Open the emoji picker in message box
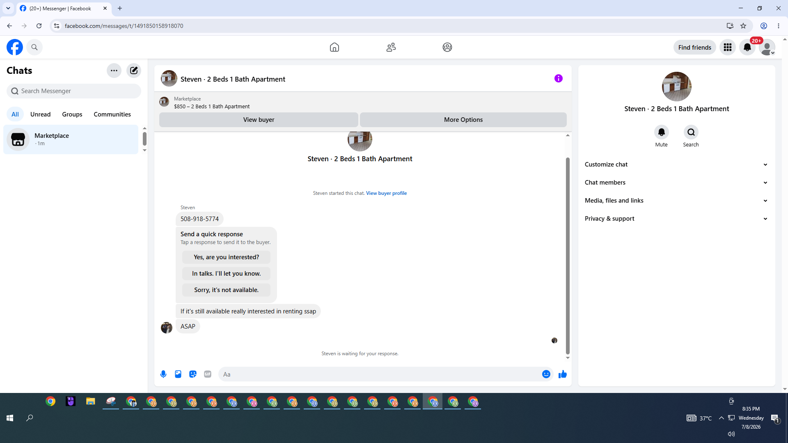Viewport: 788px width, 443px height. click(x=546, y=374)
